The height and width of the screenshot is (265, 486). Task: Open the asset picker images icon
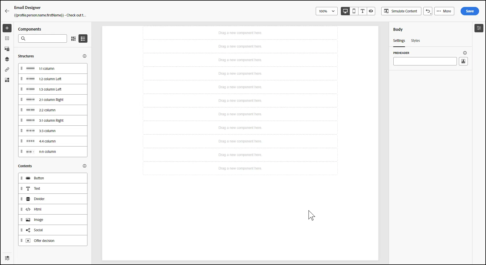tap(7, 49)
